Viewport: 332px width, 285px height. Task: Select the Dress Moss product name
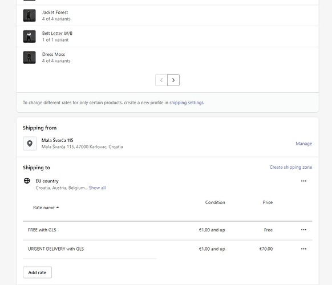54,54
